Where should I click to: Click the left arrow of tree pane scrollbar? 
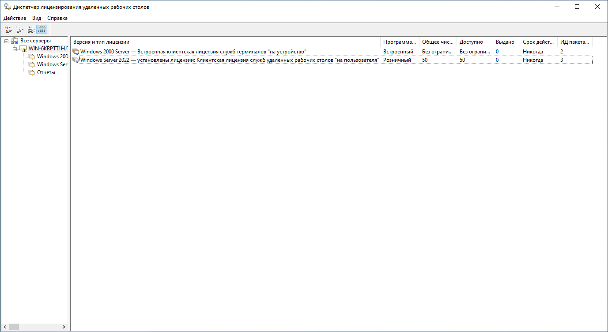pyautogui.click(x=4, y=327)
